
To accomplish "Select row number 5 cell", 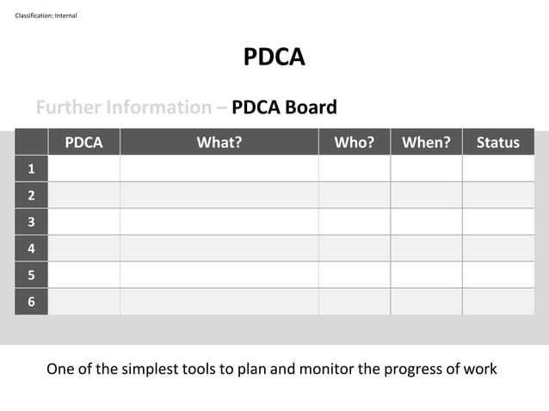I will point(31,275).
